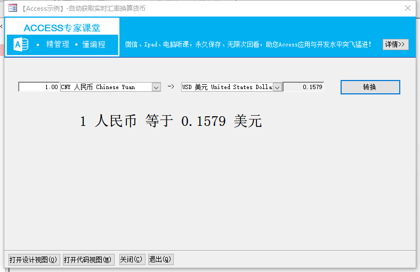Viewport: 420px width, 272px height.
Task: Click the amount input field showing 1.00
Action: coord(39,87)
